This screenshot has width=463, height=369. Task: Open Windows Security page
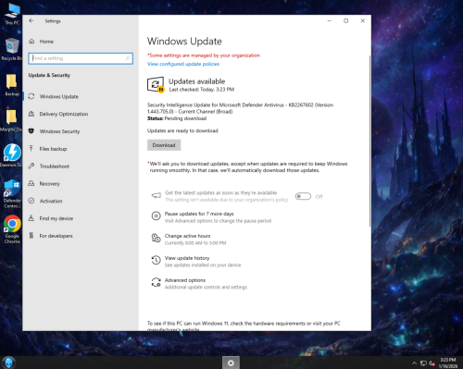[x=59, y=131]
